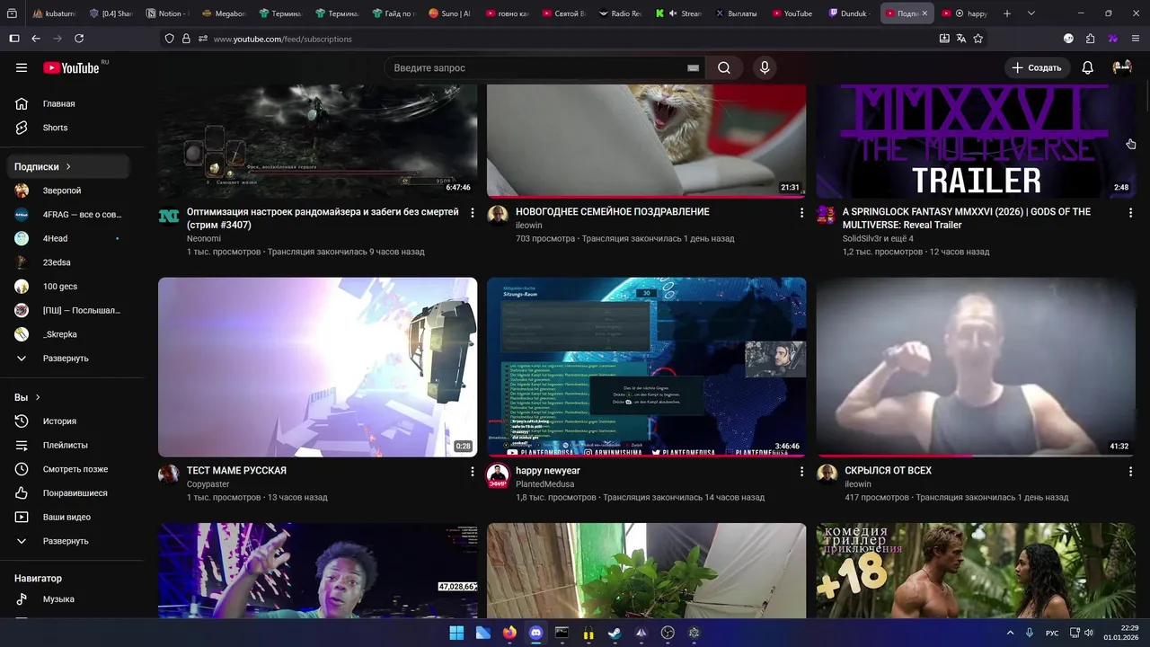Open the account avatar menu

(x=1122, y=67)
